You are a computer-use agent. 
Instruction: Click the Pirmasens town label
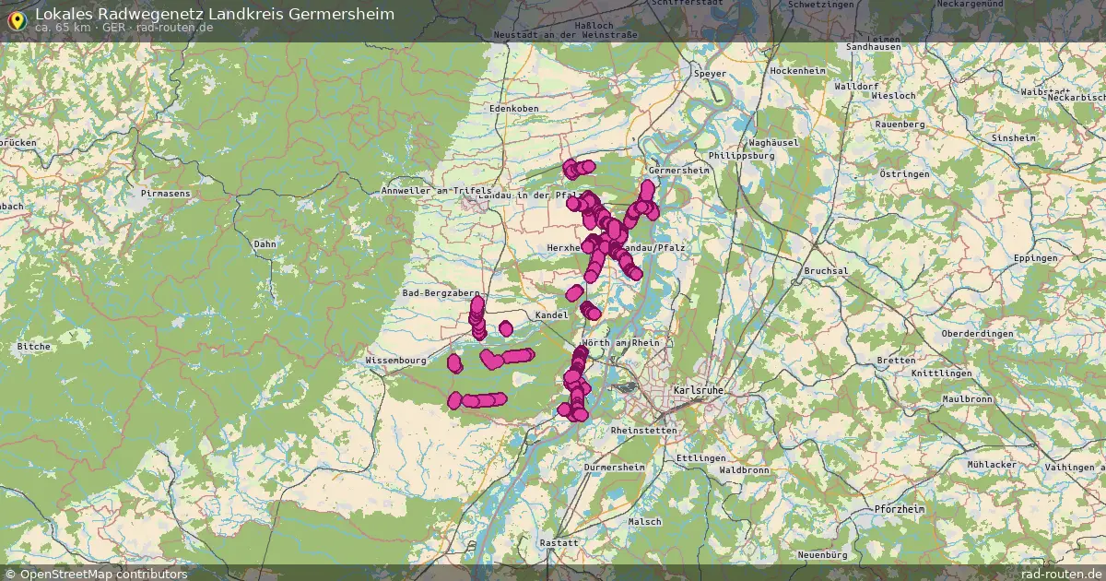pyautogui.click(x=165, y=194)
